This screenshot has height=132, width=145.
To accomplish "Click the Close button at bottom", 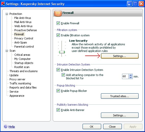I will point(112,127).
